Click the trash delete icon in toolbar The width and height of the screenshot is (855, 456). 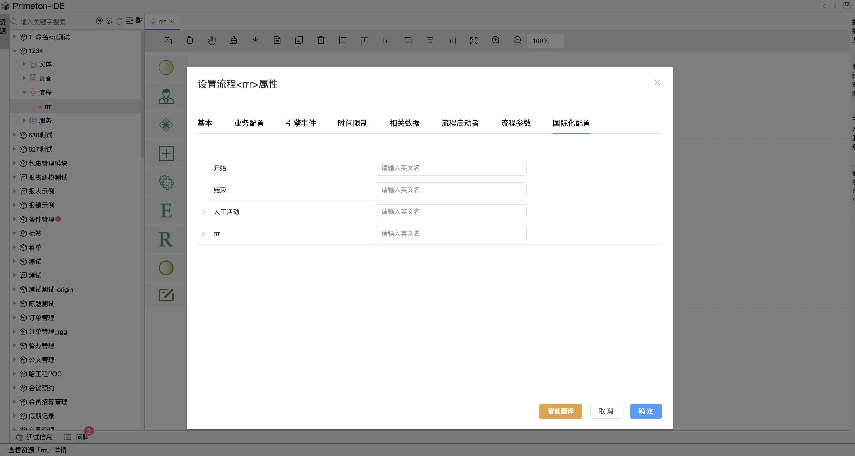(321, 40)
